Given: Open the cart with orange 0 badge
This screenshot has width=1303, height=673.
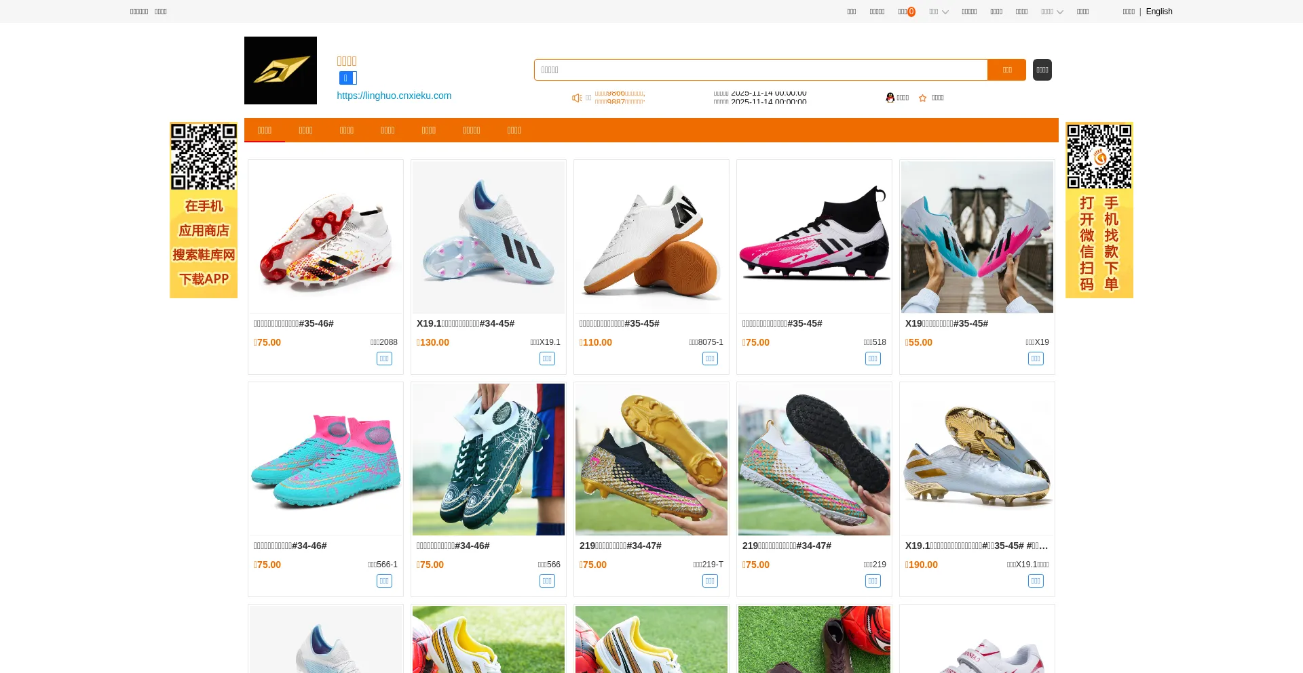Looking at the screenshot, I should pos(906,12).
